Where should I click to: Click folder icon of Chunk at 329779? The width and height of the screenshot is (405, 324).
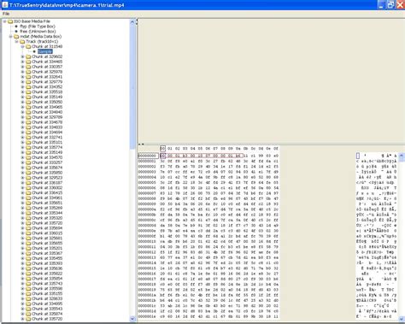(28, 82)
